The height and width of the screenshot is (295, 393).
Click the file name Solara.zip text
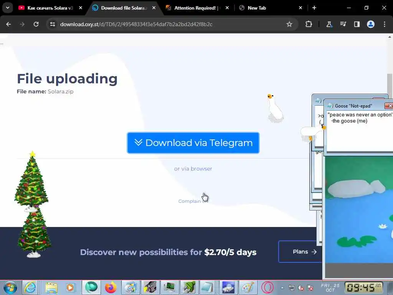click(61, 91)
